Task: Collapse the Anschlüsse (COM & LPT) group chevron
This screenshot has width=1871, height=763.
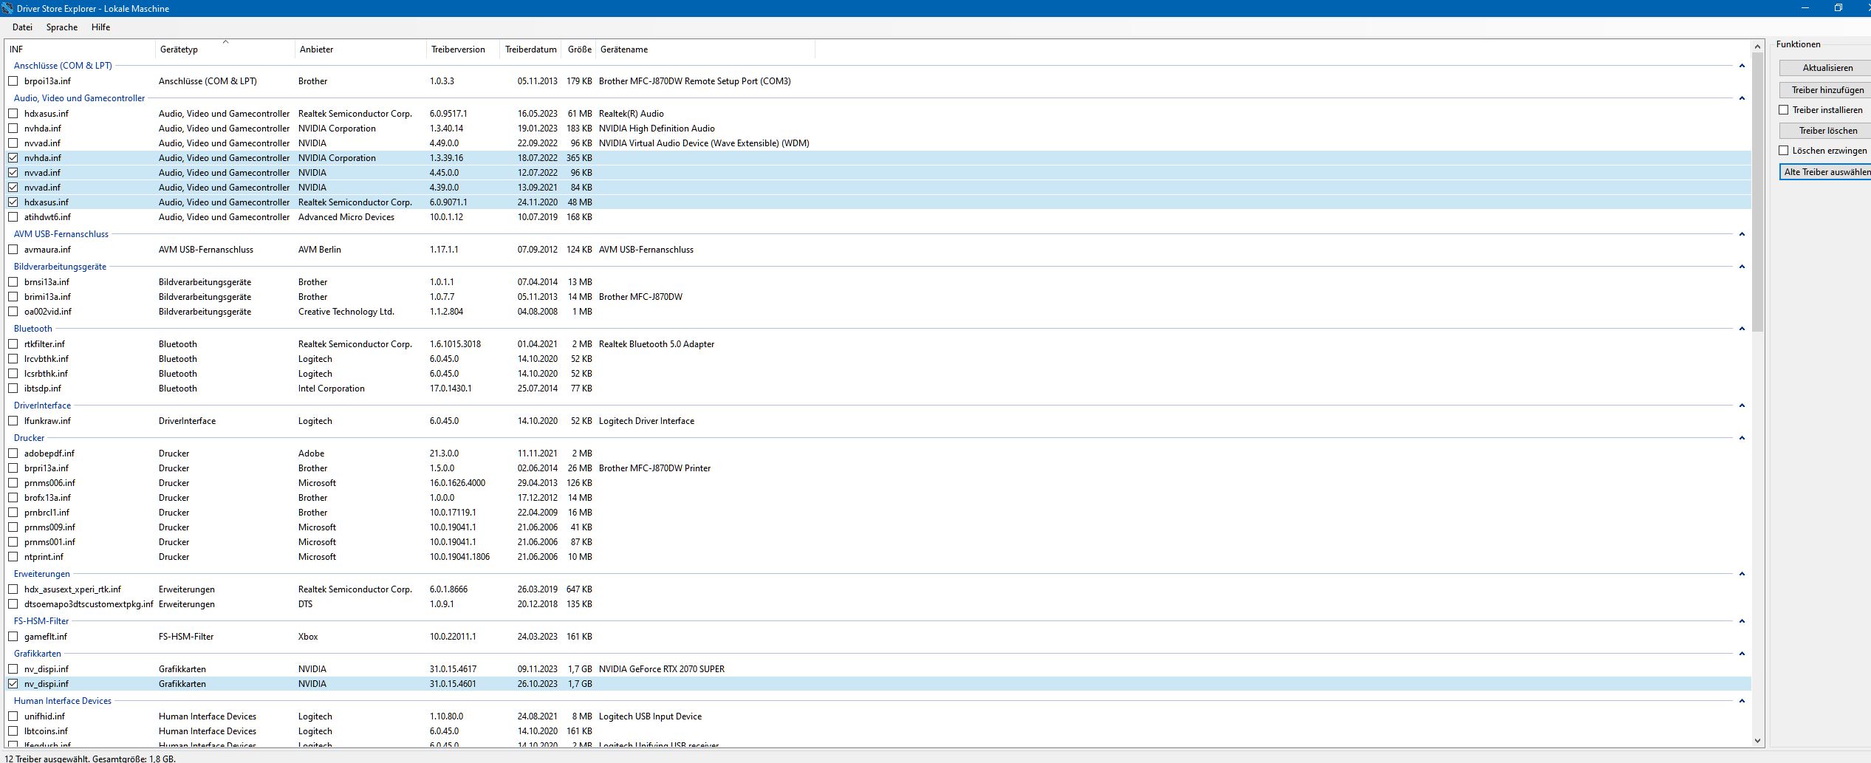Action: [x=1742, y=66]
